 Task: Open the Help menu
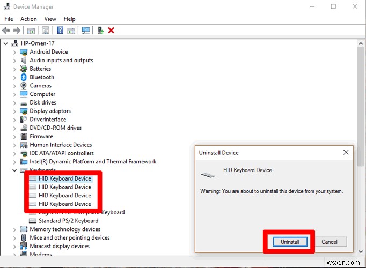[x=69, y=19]
